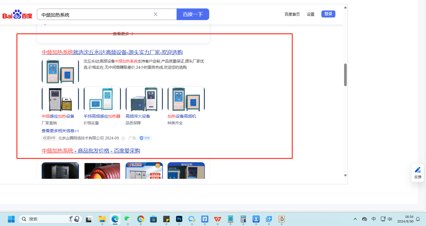Open the notifications bell icon
This screenshot has width=426, height=226.
tap(418, 219)
